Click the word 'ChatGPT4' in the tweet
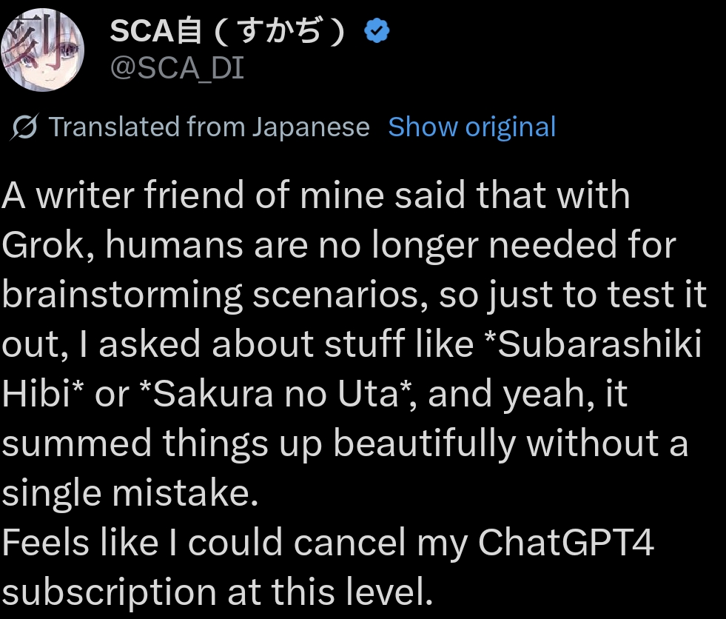This screenshot has height=619, width=726. pyautogui.click(x=566, y=543)
